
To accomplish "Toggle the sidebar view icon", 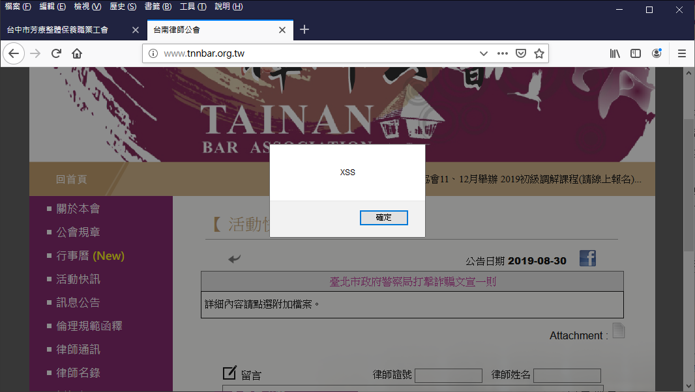I will (636, 53).
